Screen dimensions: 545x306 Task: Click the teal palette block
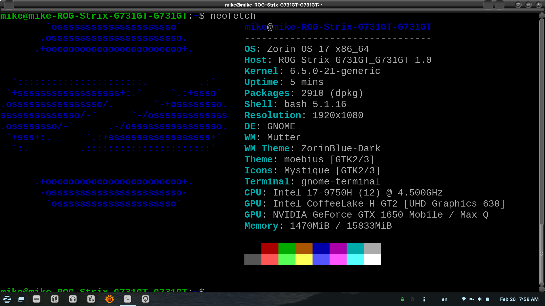coord(355,248)
